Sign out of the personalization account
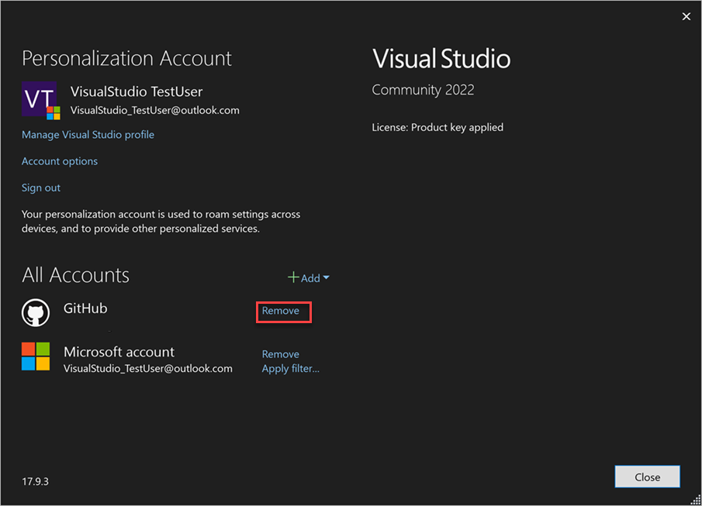This screenshot has height=506, width=702. [x=40, y=188]
